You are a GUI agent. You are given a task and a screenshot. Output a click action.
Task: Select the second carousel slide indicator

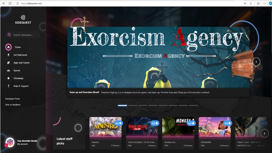pyautogui.click(x=132, y=106)
